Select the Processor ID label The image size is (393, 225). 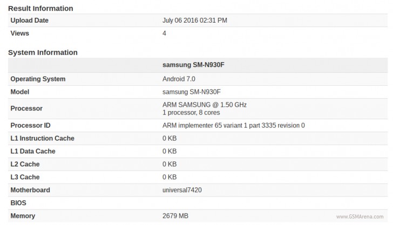click(x=30, y=125)
